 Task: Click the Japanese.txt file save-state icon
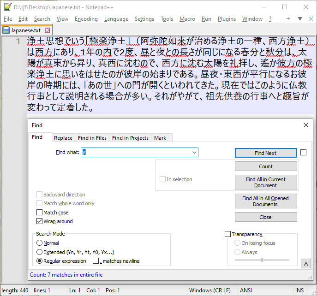6,30
